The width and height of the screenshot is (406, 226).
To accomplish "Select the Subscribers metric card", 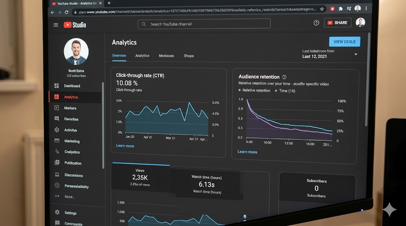I will click(x=316, y=188).
